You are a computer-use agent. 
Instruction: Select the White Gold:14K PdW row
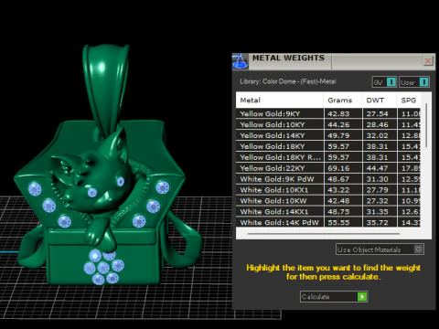(328, 222)
